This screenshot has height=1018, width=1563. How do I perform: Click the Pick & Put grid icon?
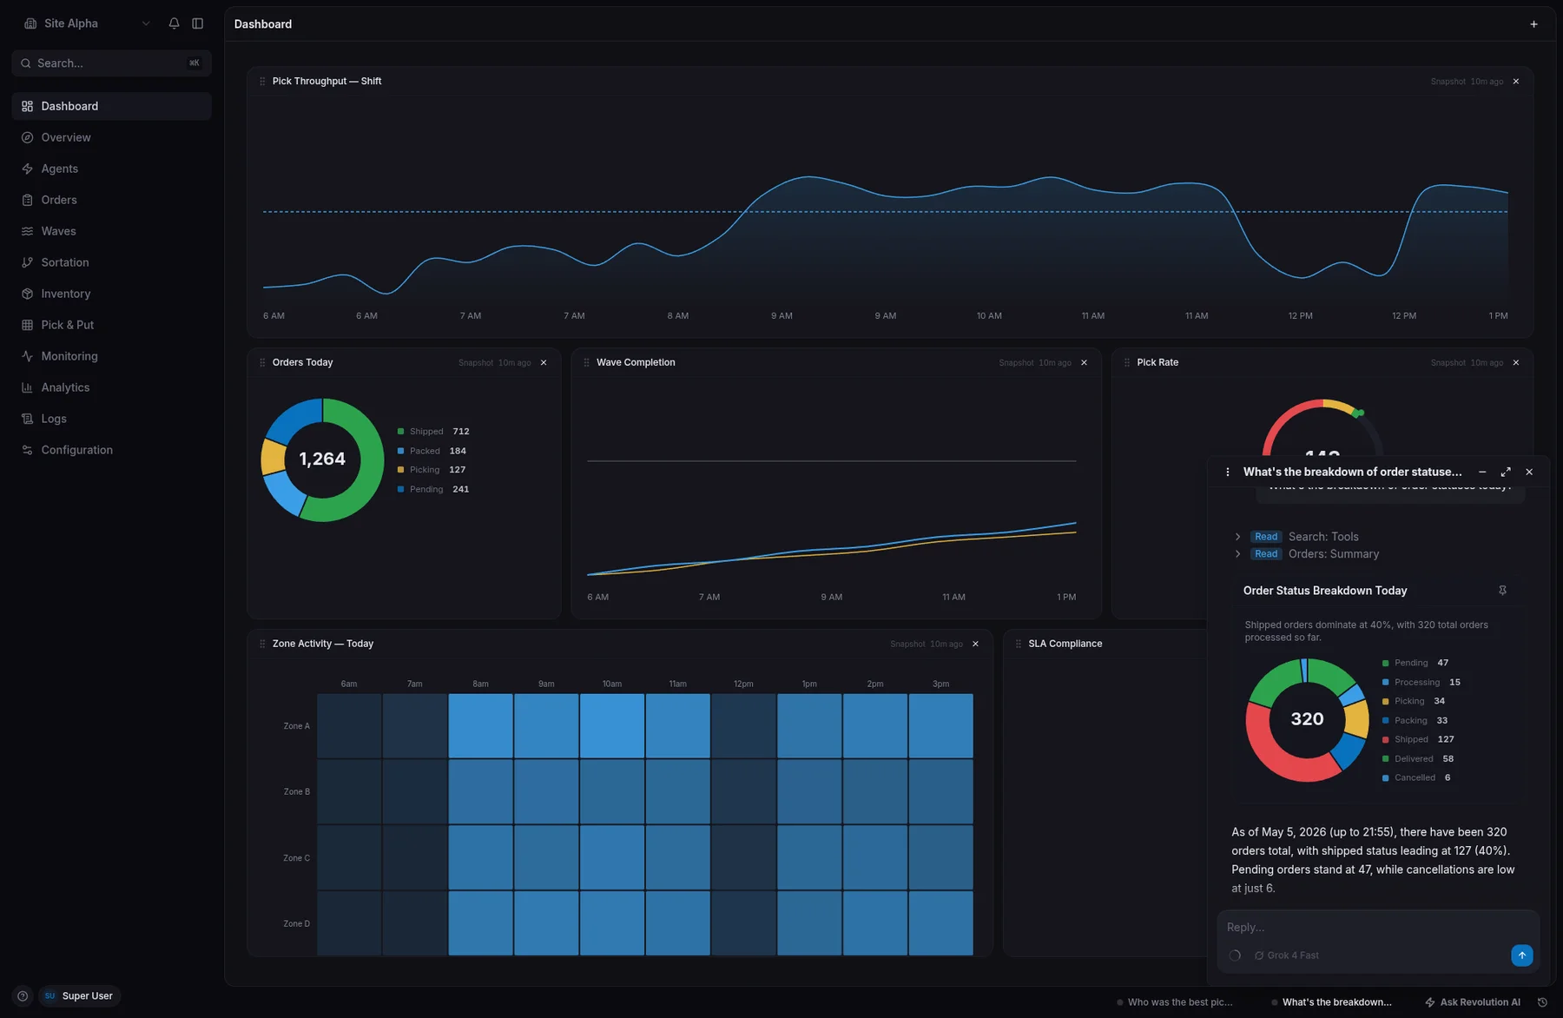click(27, 325)
